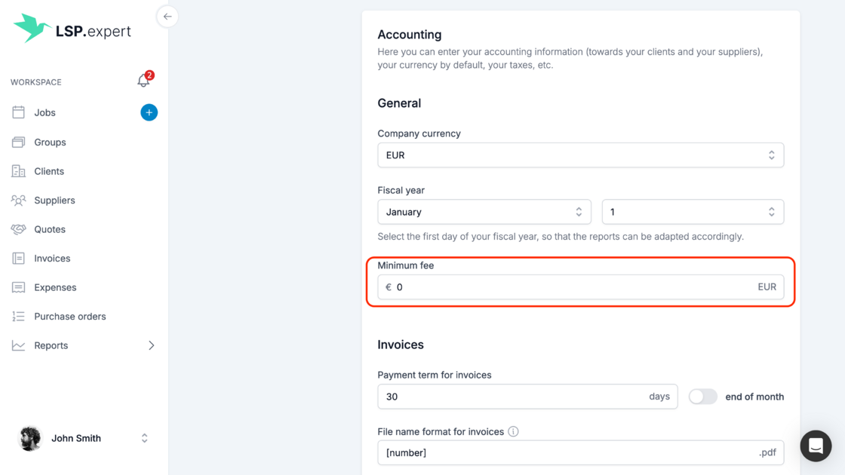Screen dimensions: 845x475
Task: Click into the Minimum fee field
Action: point(573,287)
